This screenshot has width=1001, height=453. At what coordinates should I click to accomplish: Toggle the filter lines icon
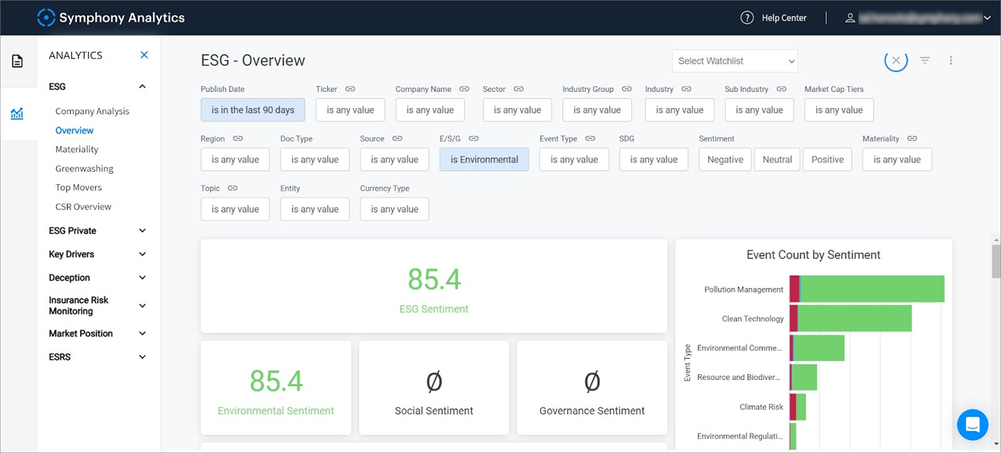925,60
